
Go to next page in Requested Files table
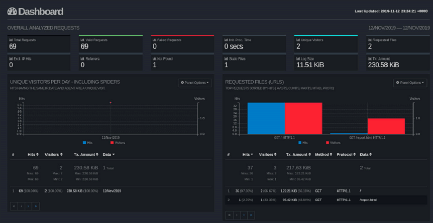pos(244,215)
